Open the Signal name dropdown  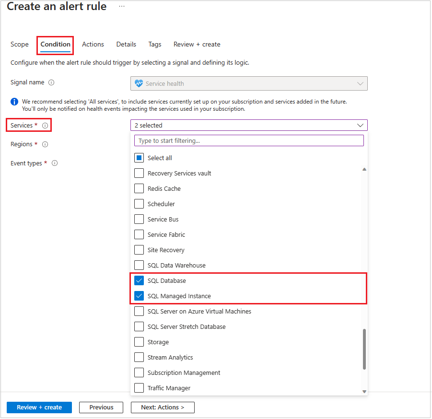pos(360,83)
